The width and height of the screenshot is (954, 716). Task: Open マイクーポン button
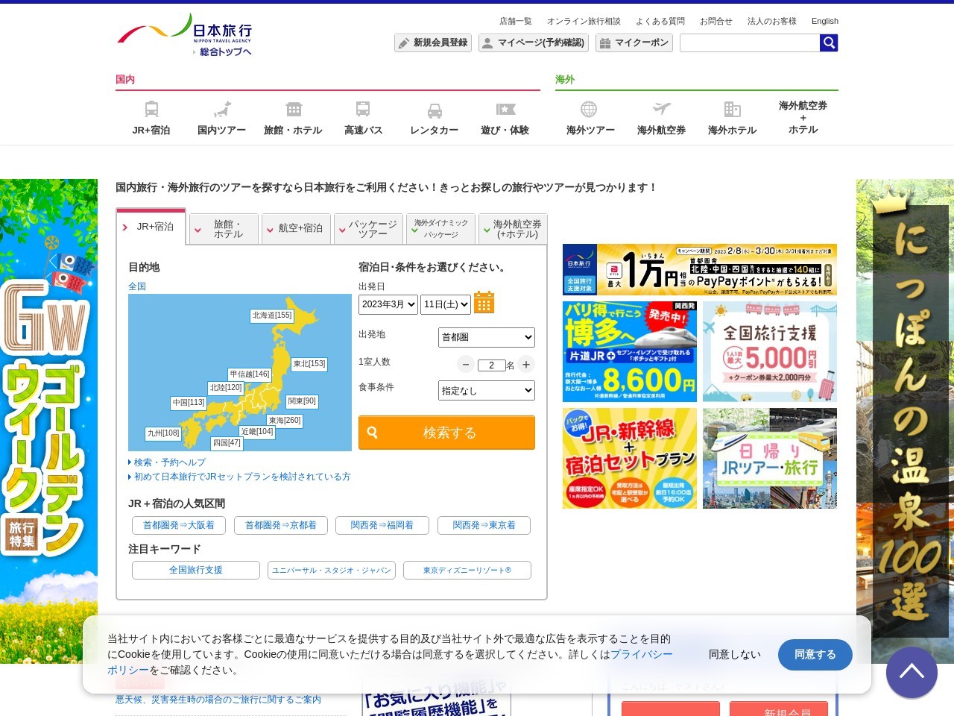click(634, 43)
